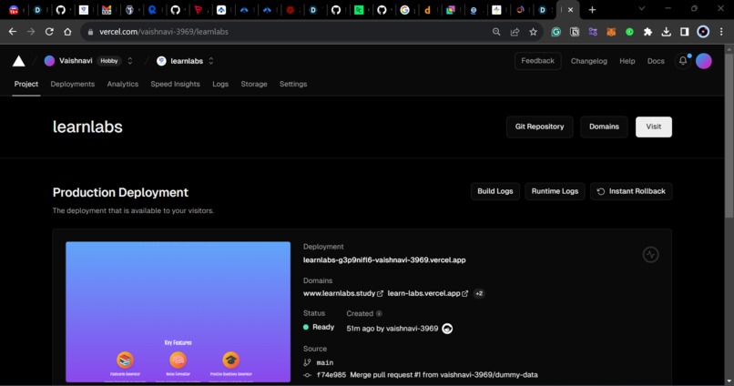Open the browser downloads icon
734x386 pixels.
666,32
